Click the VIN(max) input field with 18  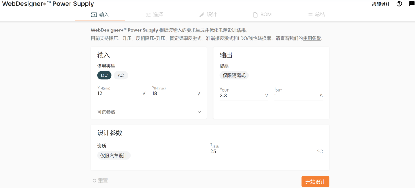(176, 93)
